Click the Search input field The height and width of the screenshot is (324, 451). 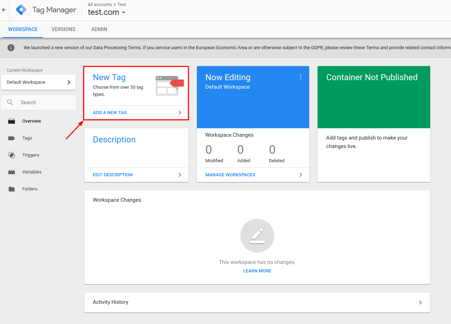pos(38,102)
